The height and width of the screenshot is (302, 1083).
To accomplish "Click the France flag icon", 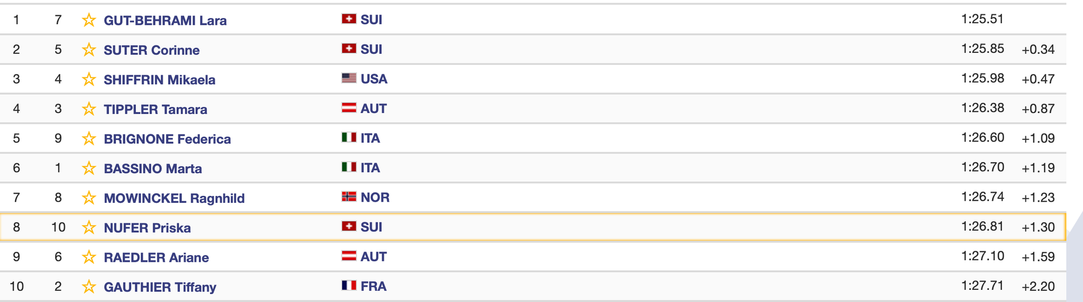I will 349,285.
